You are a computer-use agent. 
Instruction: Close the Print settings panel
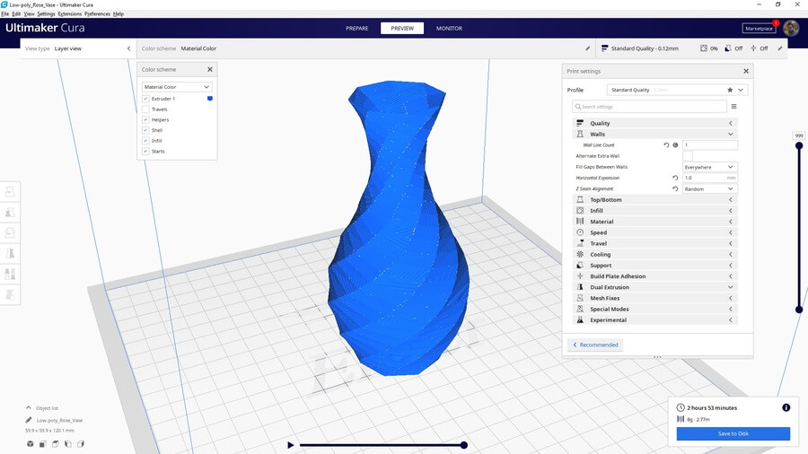point(746,71)
